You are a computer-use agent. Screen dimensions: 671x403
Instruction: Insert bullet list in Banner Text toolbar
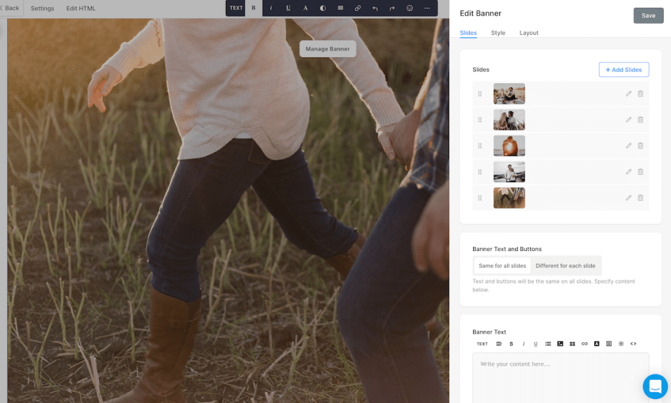point(548,344)
